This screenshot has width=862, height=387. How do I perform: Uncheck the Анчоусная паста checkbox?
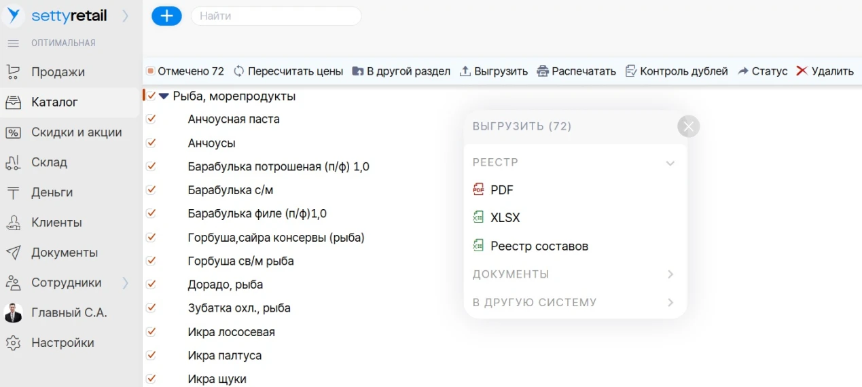(151, 118)
